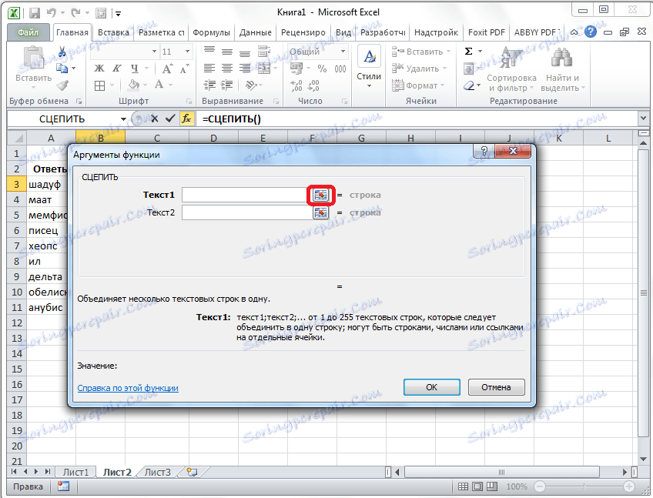Screen dimensions: 653x498
Task: Switch to the Формулы ribbon tab
Action: click(212, 32)
